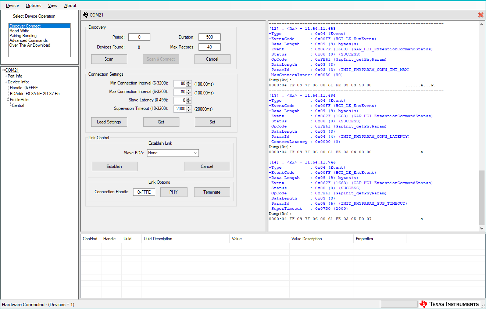The width and height of the screenshot is (486, 309).
Task: Open the Slave BDA dropdown
Action: click(x=195, y=153)
